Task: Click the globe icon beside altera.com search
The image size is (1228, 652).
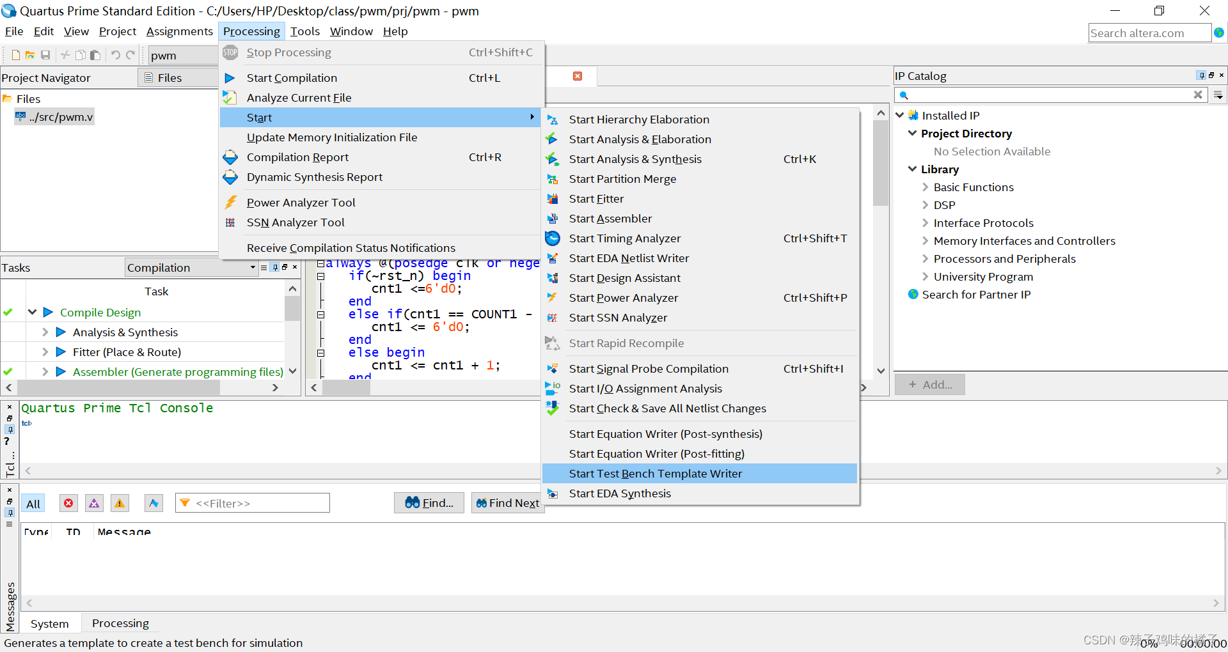Action: [x=1219, y=33]
